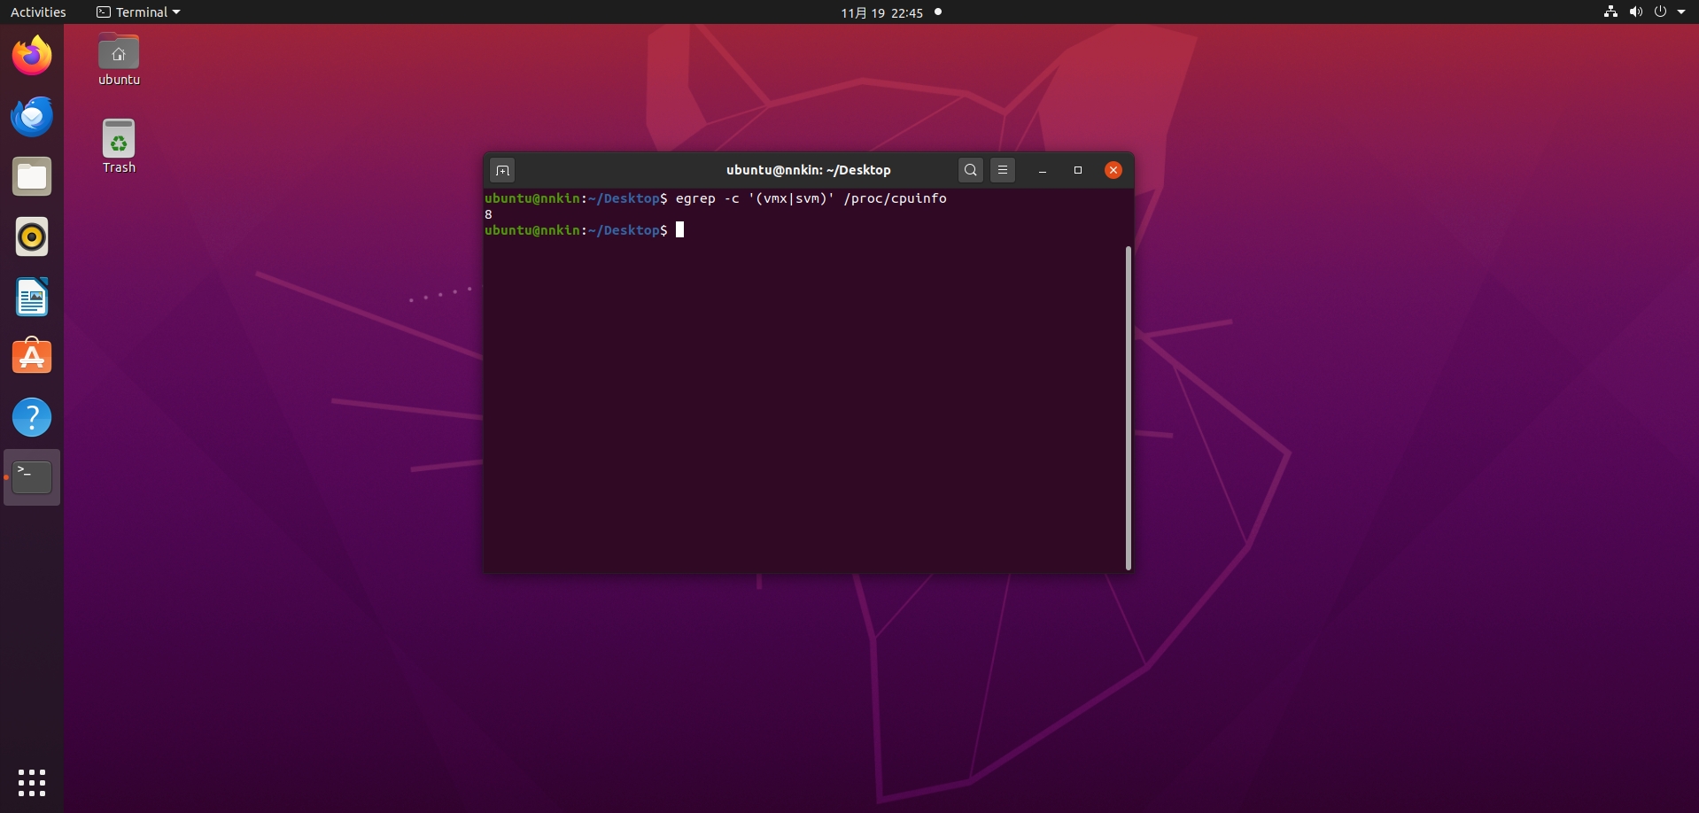Screen dimensions: 1699x813
Task: Open the Help icon in dock
Action: coord(32,417)
